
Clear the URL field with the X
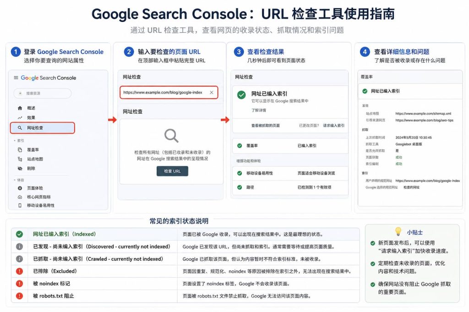(212, 92)
